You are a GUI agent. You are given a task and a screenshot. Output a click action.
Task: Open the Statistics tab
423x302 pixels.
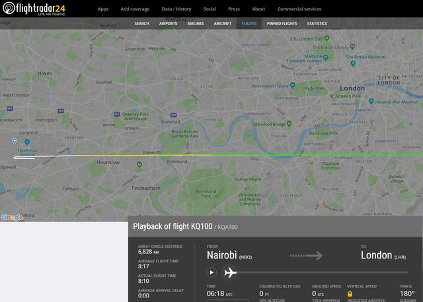317,24
